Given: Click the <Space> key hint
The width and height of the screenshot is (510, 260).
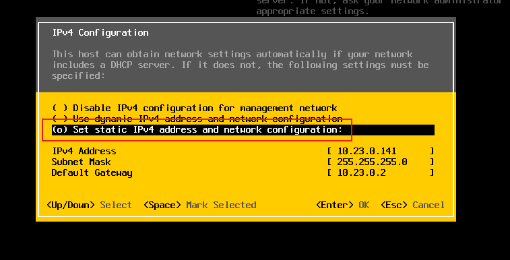Looking at the screenshot, I should [162, 205].
